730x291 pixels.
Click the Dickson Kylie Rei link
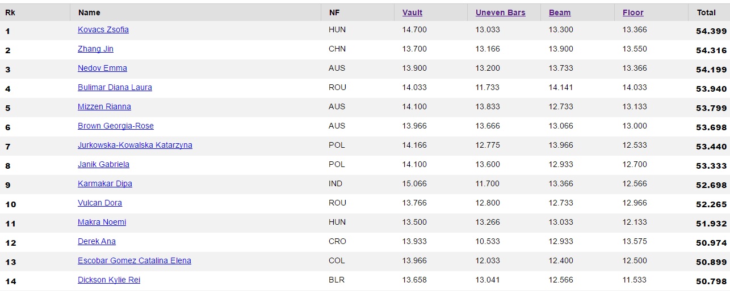point(109,280)
